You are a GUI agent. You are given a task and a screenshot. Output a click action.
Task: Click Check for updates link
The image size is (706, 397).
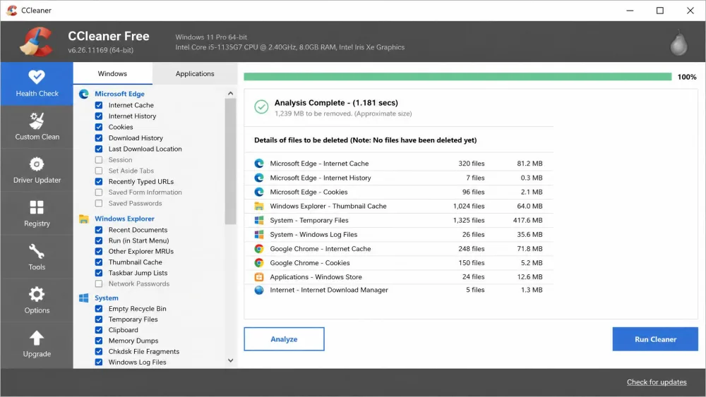click(x=657, y=382)
